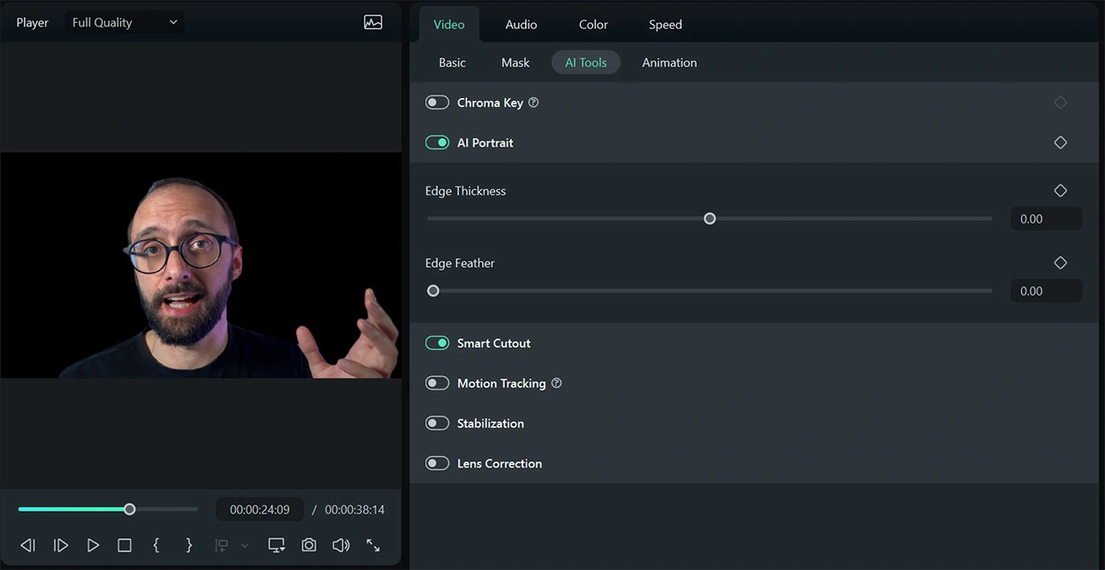Screen dimensions: 1105x570
Task: Step to previous frame in the player
Action: coord(28,545)
